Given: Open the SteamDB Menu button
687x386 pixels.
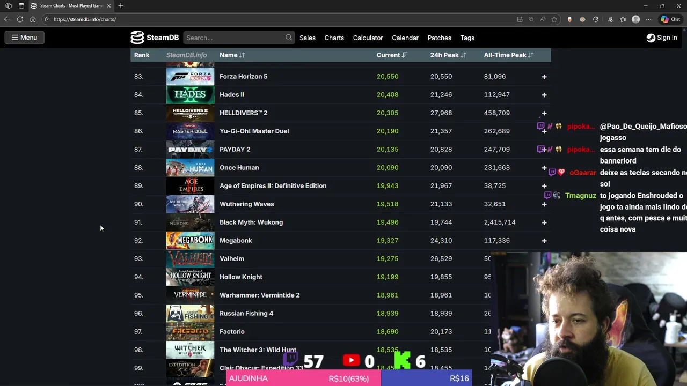Looking at the screenshot, I should pyautogui.click(x=24, y=38).
